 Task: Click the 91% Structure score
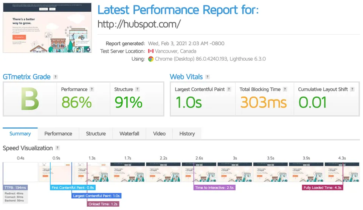pos(129,102)
